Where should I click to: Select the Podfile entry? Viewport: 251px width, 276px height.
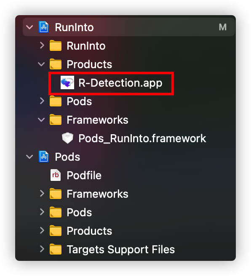point(84,175)
